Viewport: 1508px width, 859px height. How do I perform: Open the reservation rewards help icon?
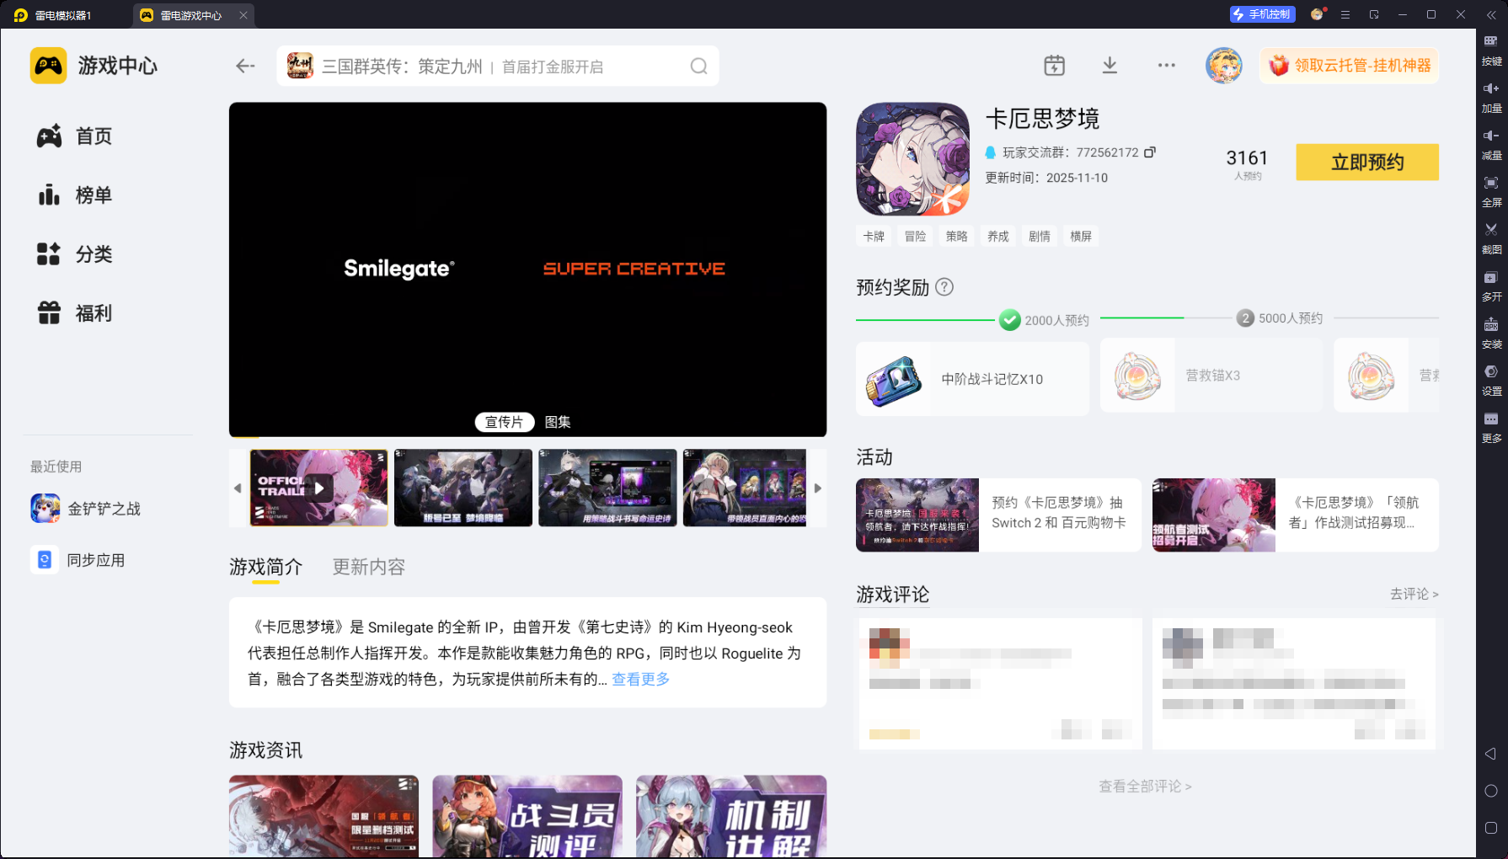click(x=944, y=287)
